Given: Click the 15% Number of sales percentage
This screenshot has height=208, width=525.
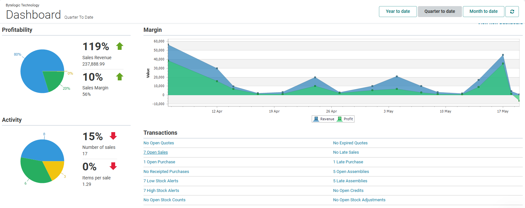Looking at the screenshot, I should [93, 137].
